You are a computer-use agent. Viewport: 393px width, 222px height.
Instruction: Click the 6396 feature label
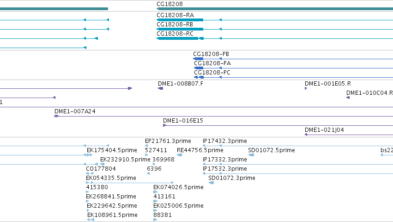(x=154, y=169)
